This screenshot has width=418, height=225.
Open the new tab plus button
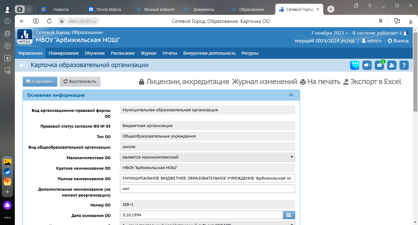click(331, 9)
